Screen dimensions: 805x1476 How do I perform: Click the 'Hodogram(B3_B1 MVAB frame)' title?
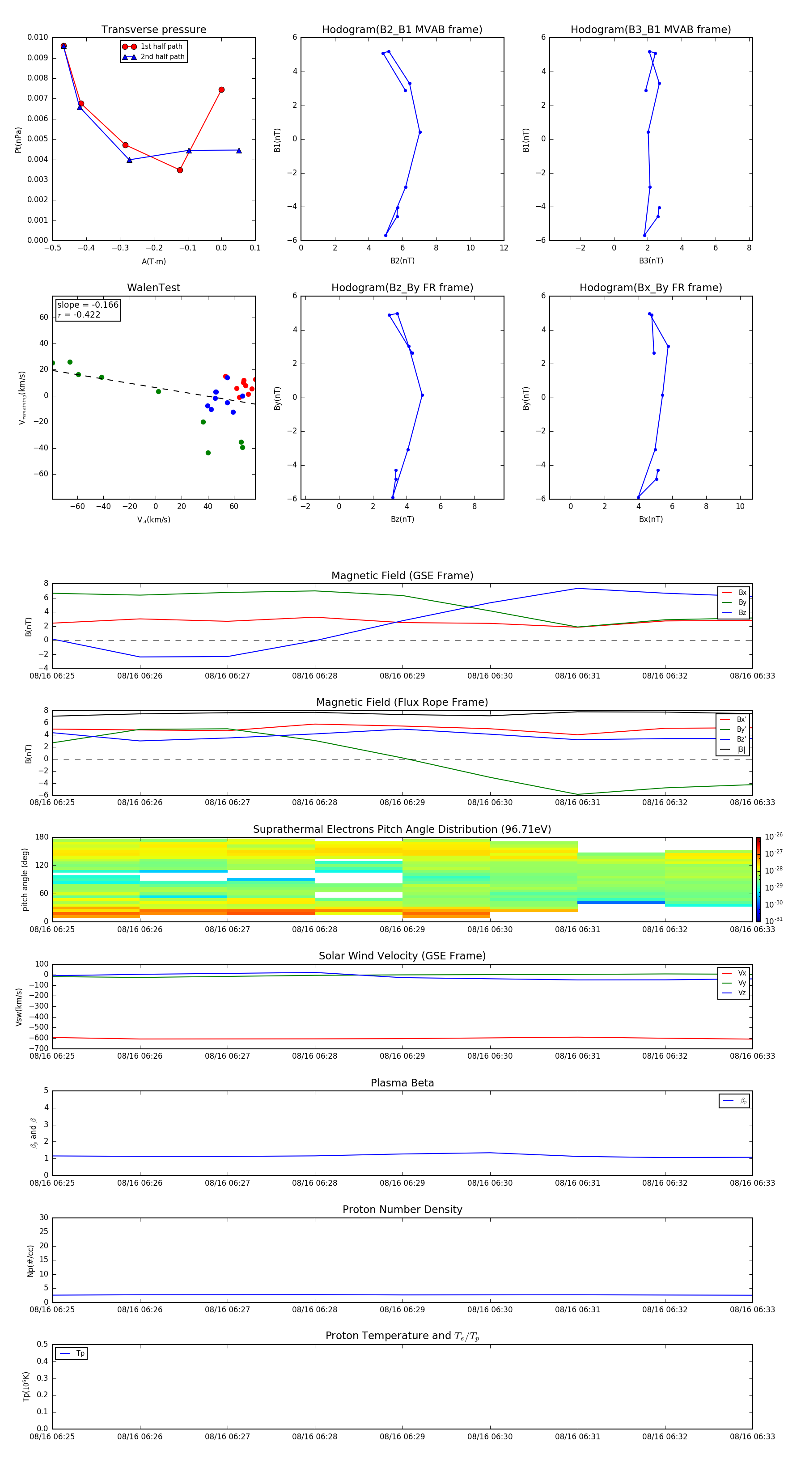pyautogui.click(x=651, y=30)
